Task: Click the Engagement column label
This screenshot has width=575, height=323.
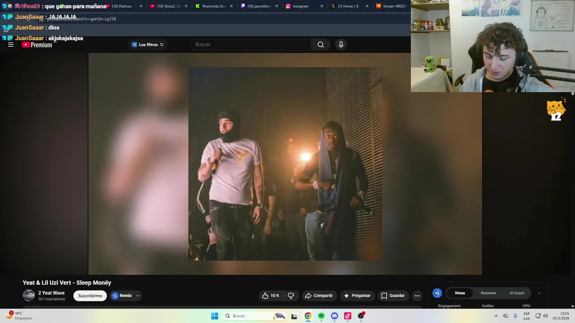Action: (x=449, y=306)
